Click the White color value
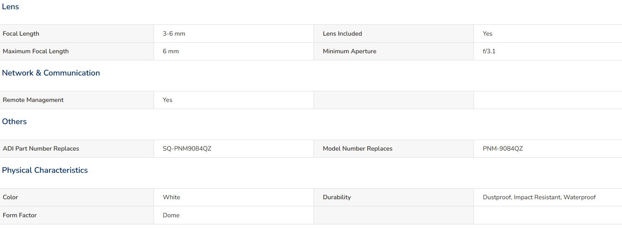 171,197
